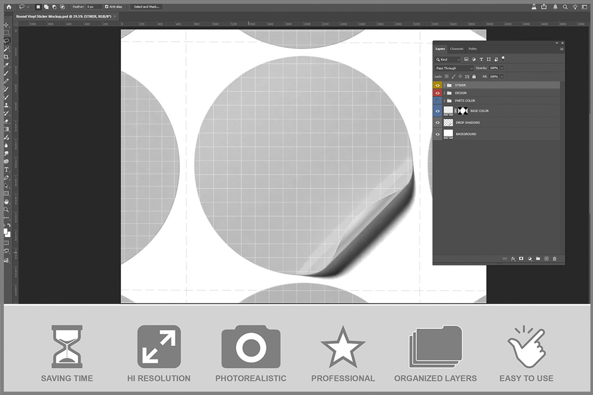This screenshot has width=593, height=395.
Task: Select the Eyedropper tool
Action: 6,65
